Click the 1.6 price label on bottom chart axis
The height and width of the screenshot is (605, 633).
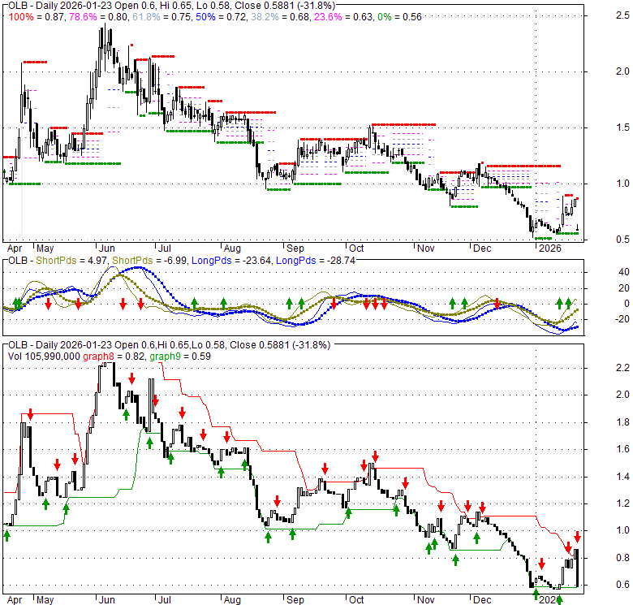click(x=622, y=449)
